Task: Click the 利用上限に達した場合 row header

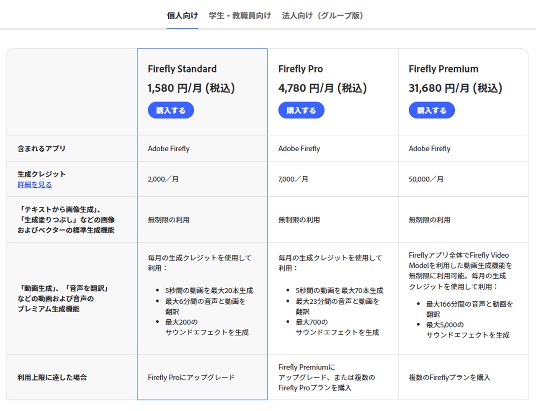Action: (52, 377)
